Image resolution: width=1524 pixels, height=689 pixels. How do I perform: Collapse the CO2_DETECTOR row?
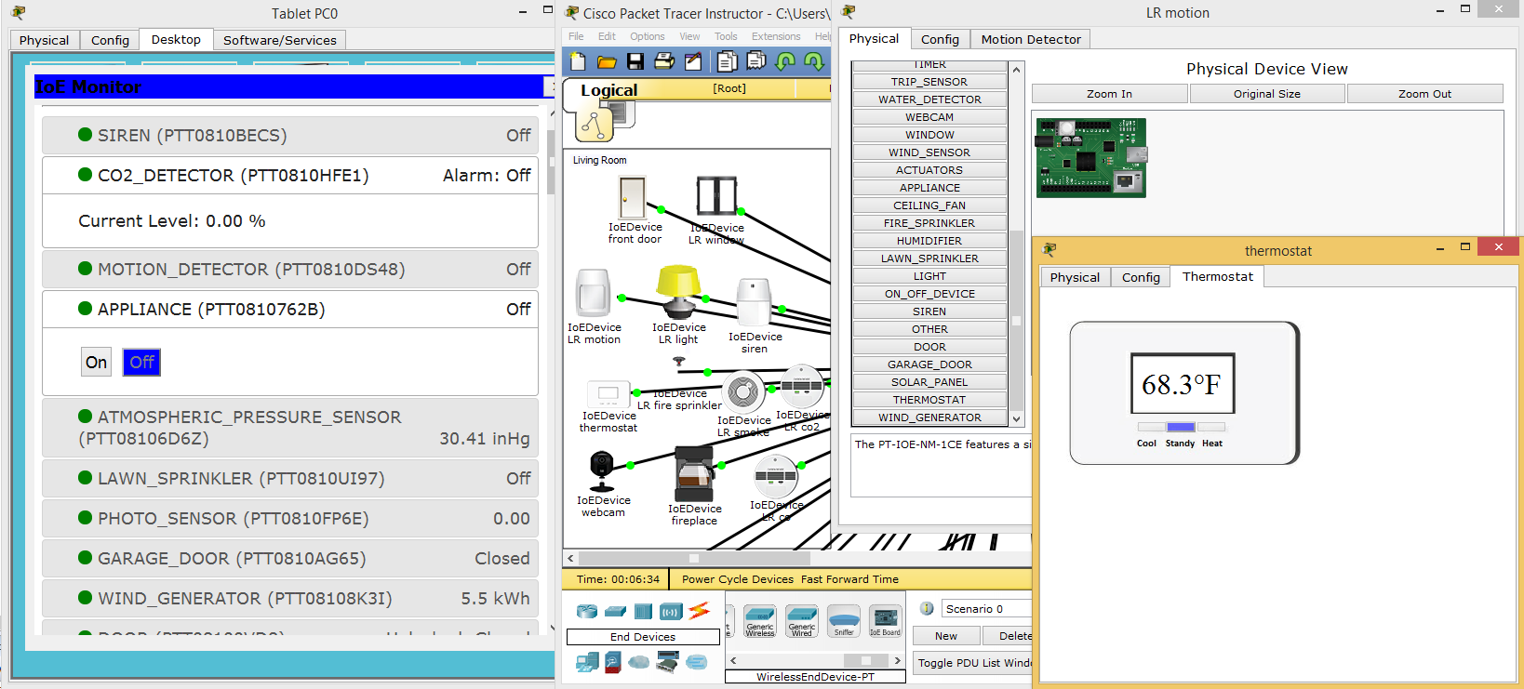click(x=290, y=175)
